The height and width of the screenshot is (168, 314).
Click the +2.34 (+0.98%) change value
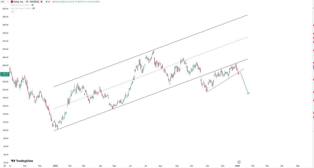pos(93,2)
